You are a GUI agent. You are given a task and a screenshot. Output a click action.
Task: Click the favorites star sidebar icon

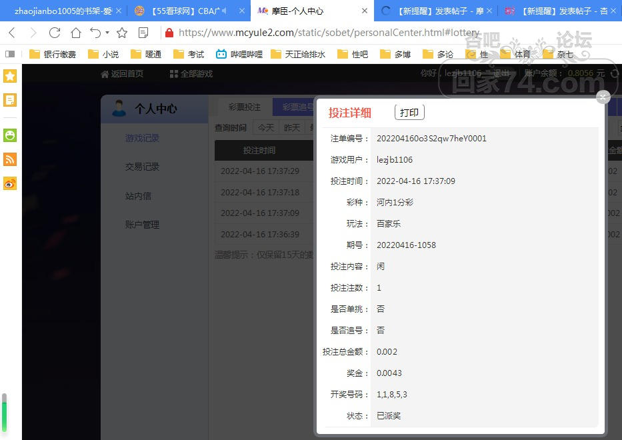[x=10, y=76]
